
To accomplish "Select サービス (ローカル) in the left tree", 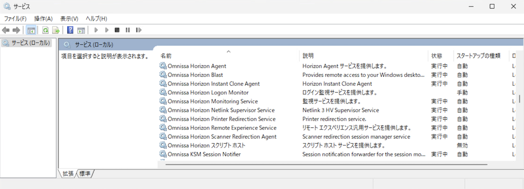I will pyautogui.click(x=31, y=43).
